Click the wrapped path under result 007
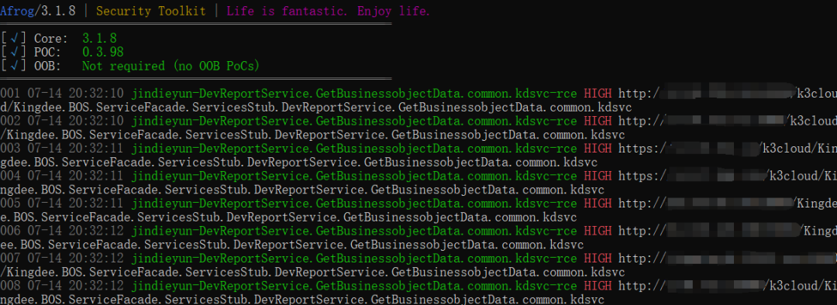This screenshot has width=837, height=305. pos(313,272)
